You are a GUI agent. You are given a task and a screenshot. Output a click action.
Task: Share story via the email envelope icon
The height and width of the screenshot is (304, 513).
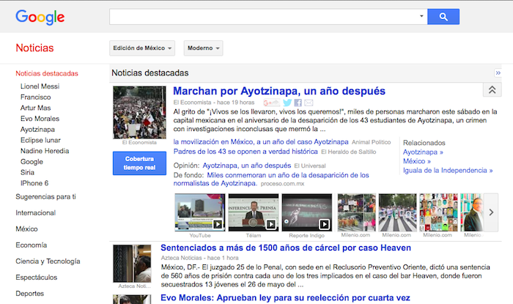pos(309,103)
